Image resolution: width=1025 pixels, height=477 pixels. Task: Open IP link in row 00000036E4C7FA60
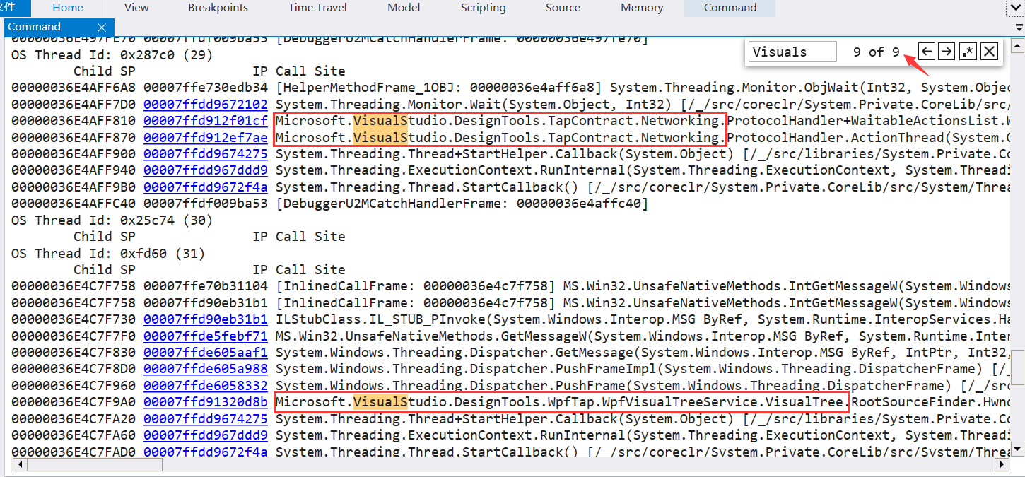(x=206, y=435)
